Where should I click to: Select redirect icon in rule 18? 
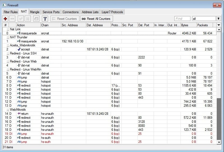coord(19,130)
